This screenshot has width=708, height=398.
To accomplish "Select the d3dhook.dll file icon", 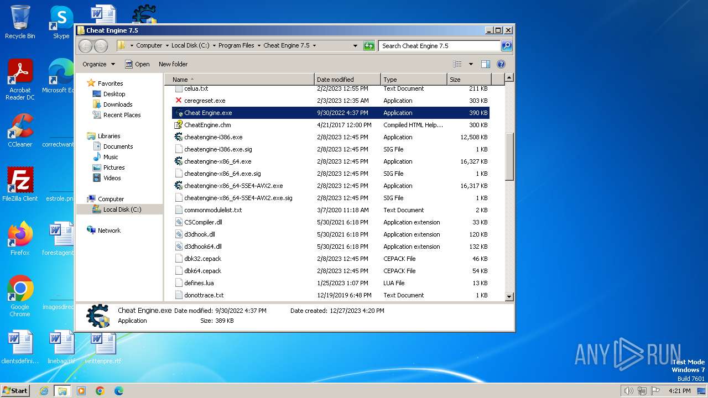I will click(179, 234).
